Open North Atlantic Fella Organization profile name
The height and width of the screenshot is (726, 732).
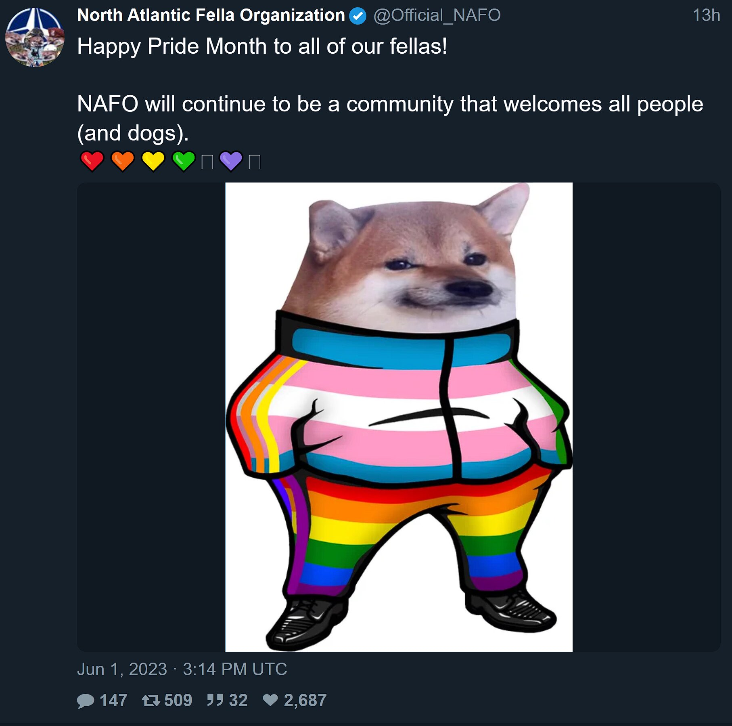click(x=211, y=15)
